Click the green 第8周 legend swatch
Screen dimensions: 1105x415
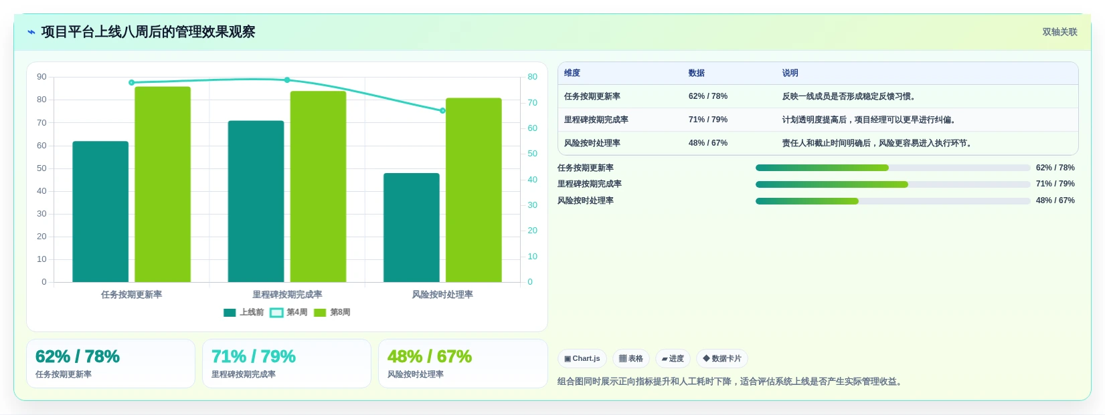pos(320,313)
